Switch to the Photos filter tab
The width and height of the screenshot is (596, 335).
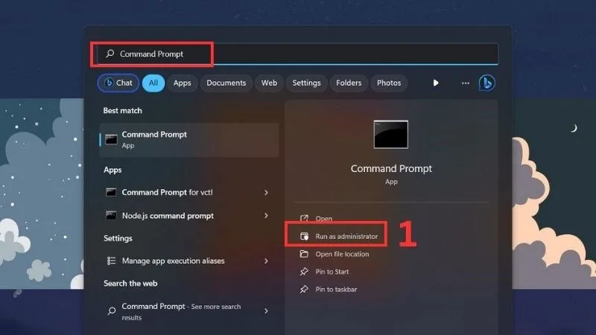pyautogui.click(x=389, y=83)
